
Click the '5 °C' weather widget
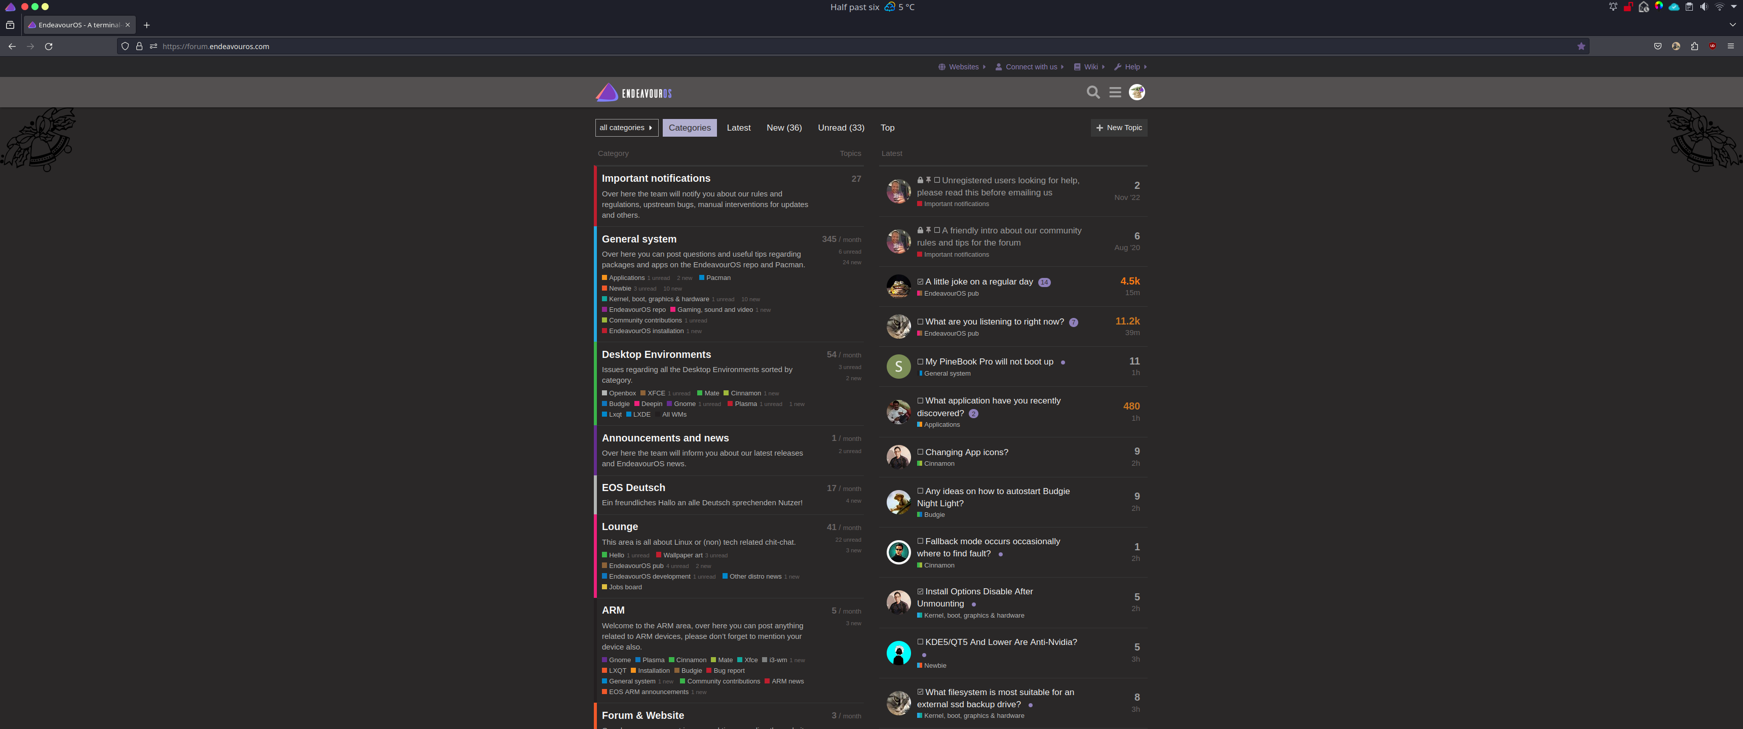point(899,7)
